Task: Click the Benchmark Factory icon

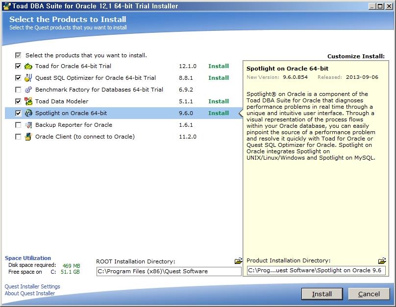Action: pyautogui.click(x=28, y=90)
